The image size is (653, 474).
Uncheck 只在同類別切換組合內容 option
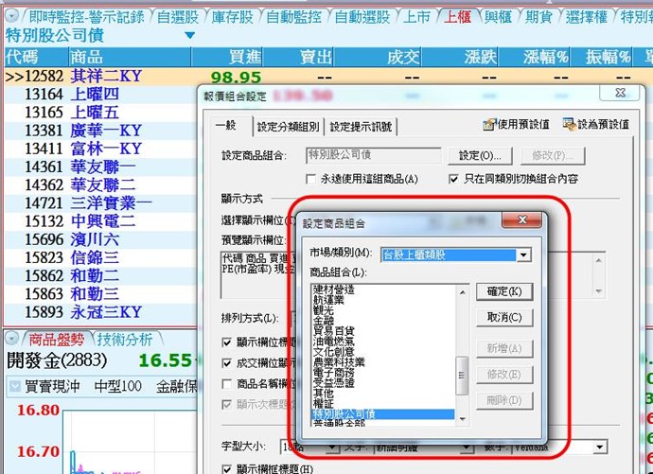tap(453, 179)
